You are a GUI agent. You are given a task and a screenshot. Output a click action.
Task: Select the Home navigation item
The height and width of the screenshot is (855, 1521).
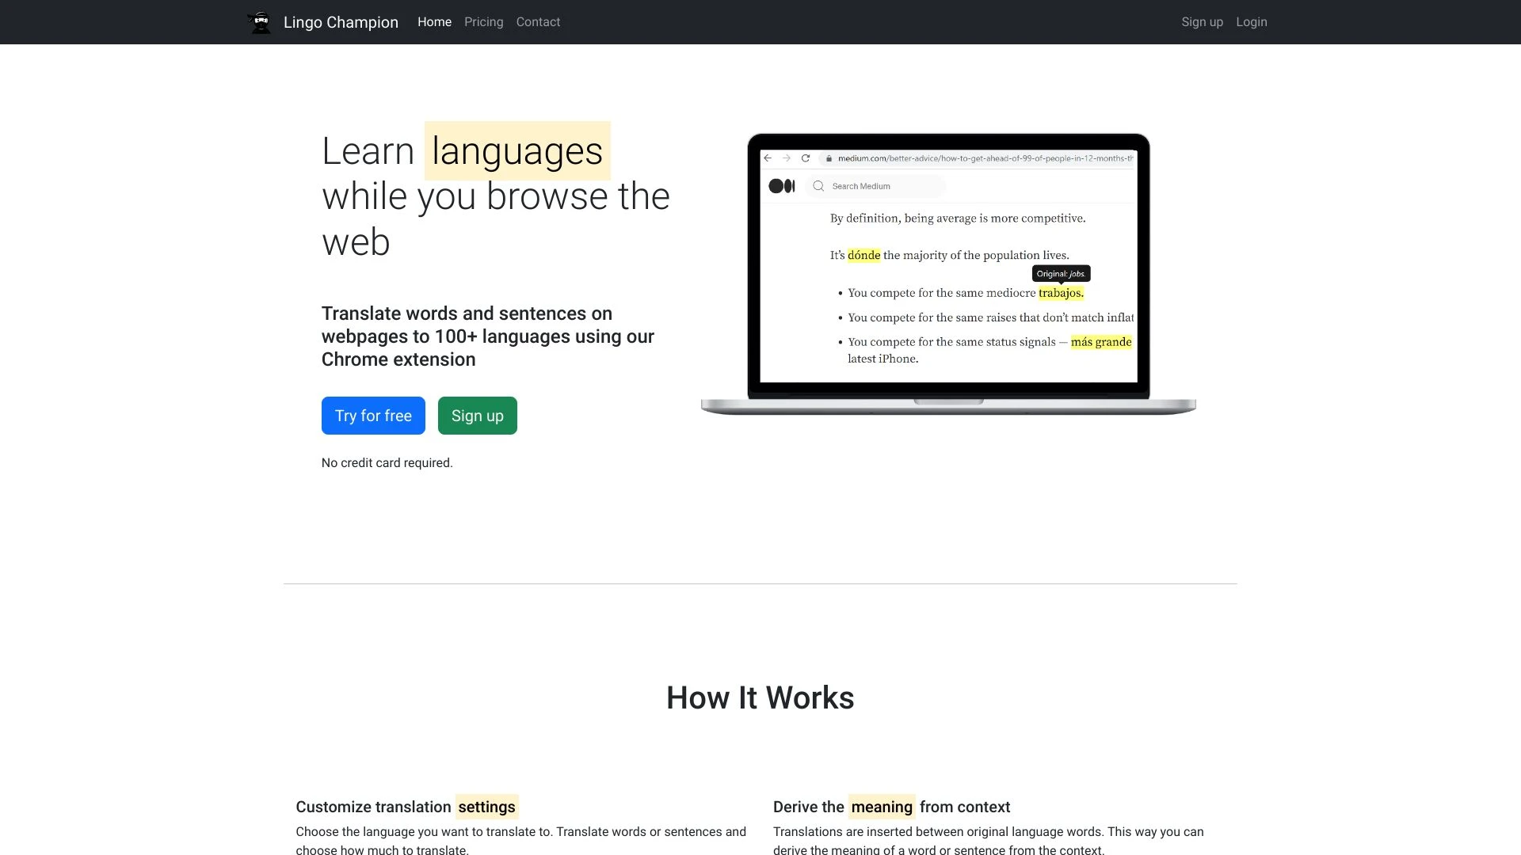[x=434, y=21]
